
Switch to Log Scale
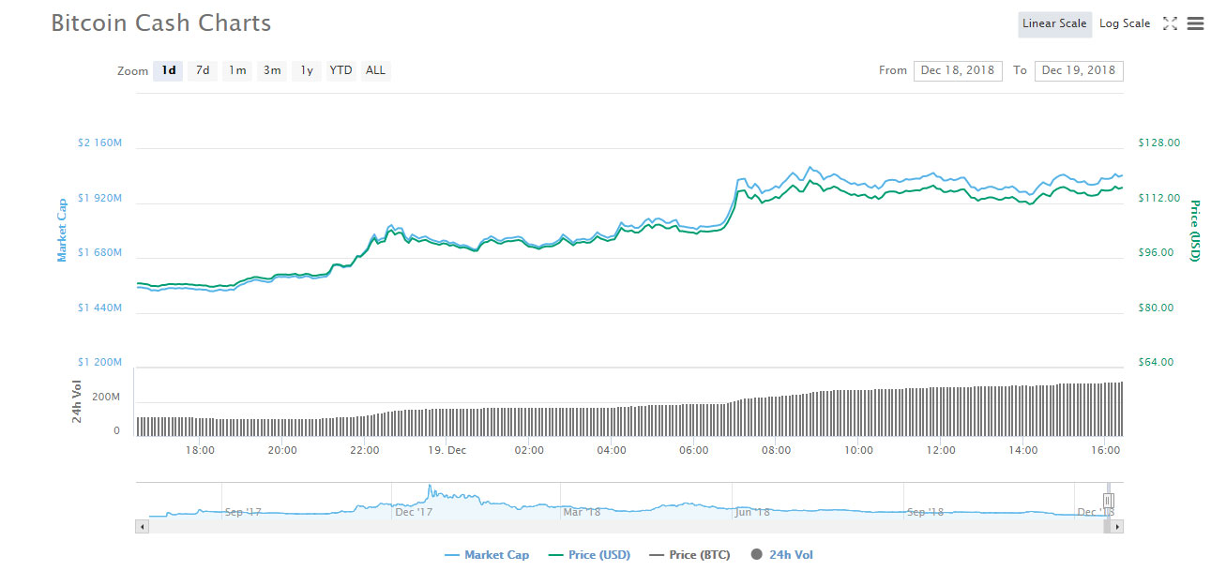point(1125,24)
